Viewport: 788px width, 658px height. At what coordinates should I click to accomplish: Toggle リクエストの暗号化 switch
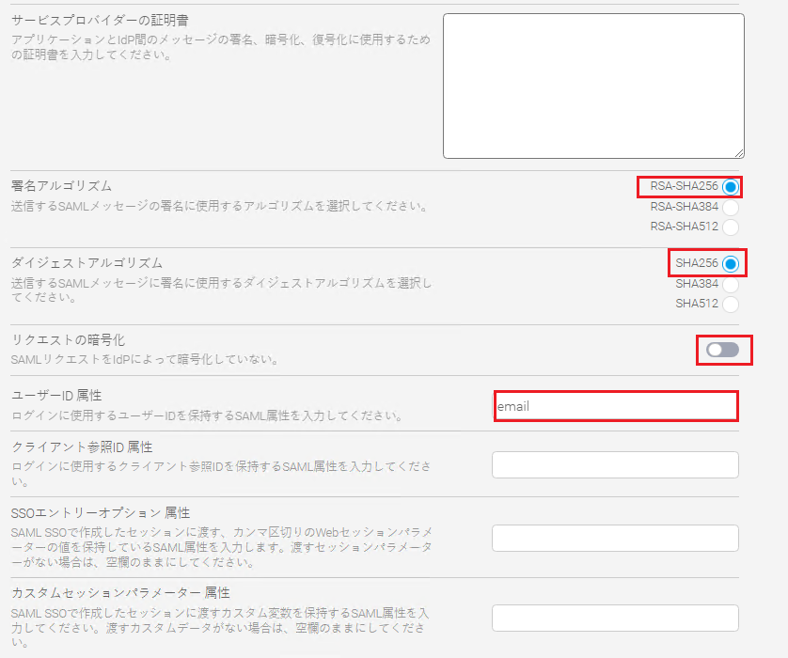point(722,350)
